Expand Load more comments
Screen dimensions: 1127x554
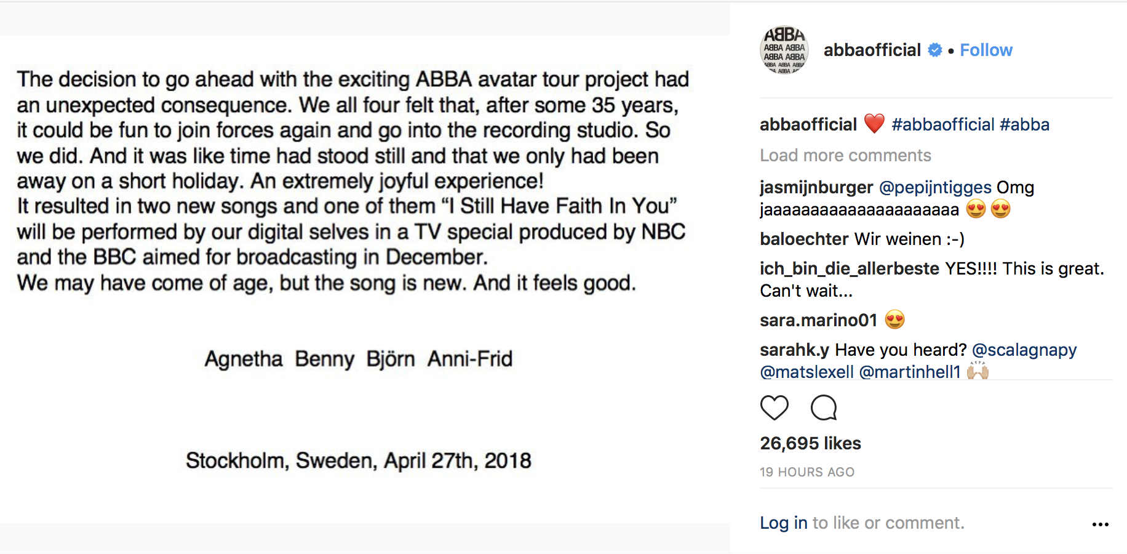[845, 156]
